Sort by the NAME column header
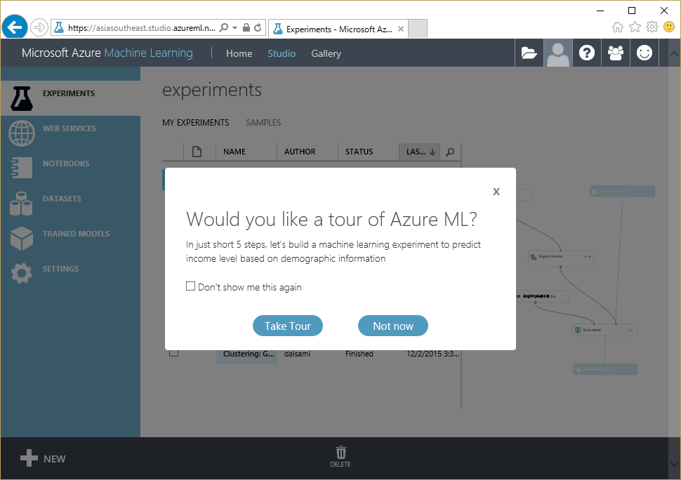 click(234, 152)
